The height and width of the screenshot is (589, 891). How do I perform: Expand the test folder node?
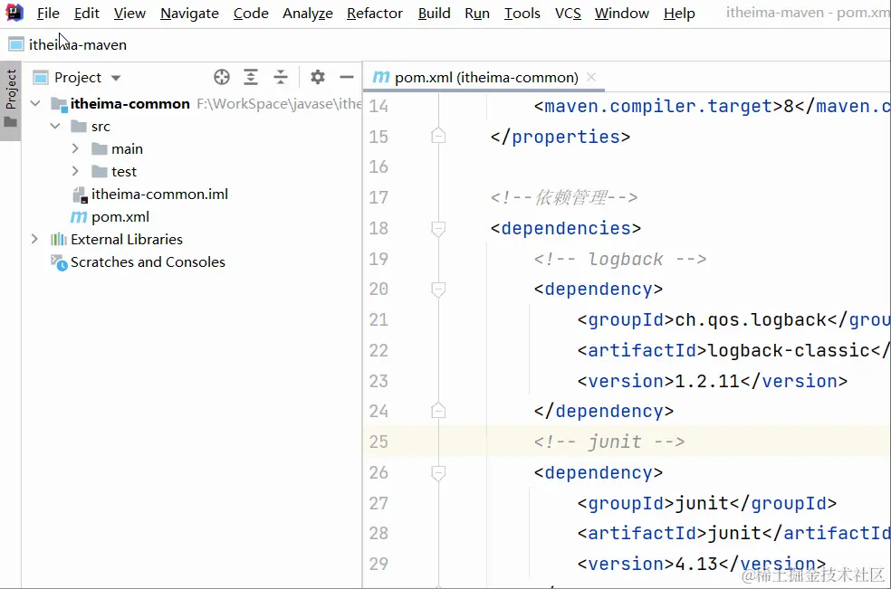pyautogui.click(x=75, y=172)
